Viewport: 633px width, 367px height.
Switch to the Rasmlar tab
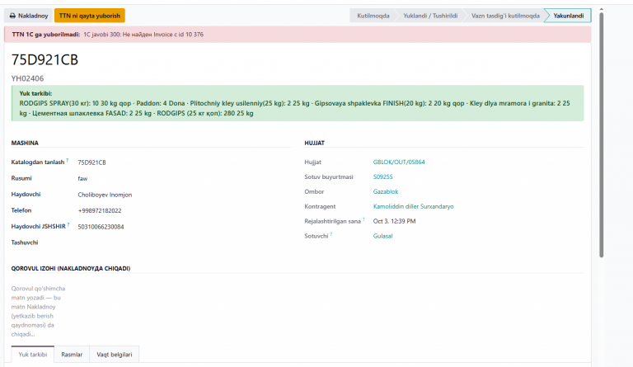pyautogui.click(x=72, y=355)
